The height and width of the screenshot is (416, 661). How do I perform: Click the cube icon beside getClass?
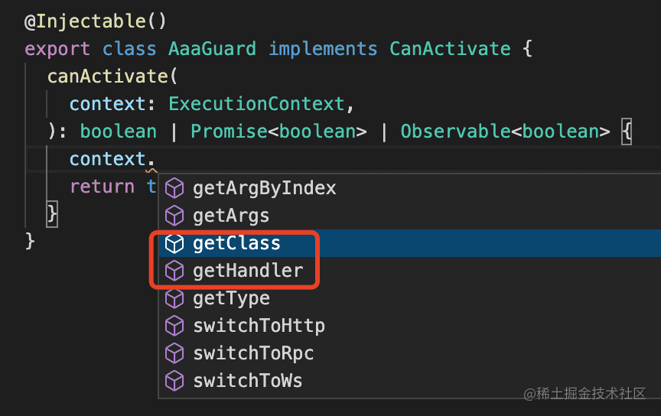[175, 243]
